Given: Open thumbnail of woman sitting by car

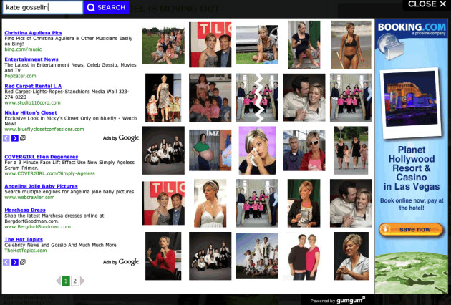Looking at the screenshot, I should (257, 44).
